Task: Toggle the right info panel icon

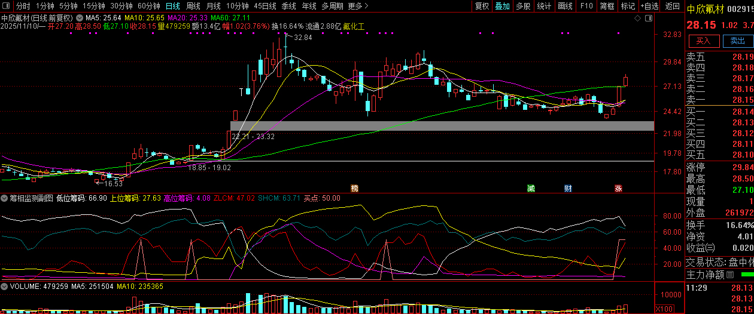Action: tap(649, 19)
